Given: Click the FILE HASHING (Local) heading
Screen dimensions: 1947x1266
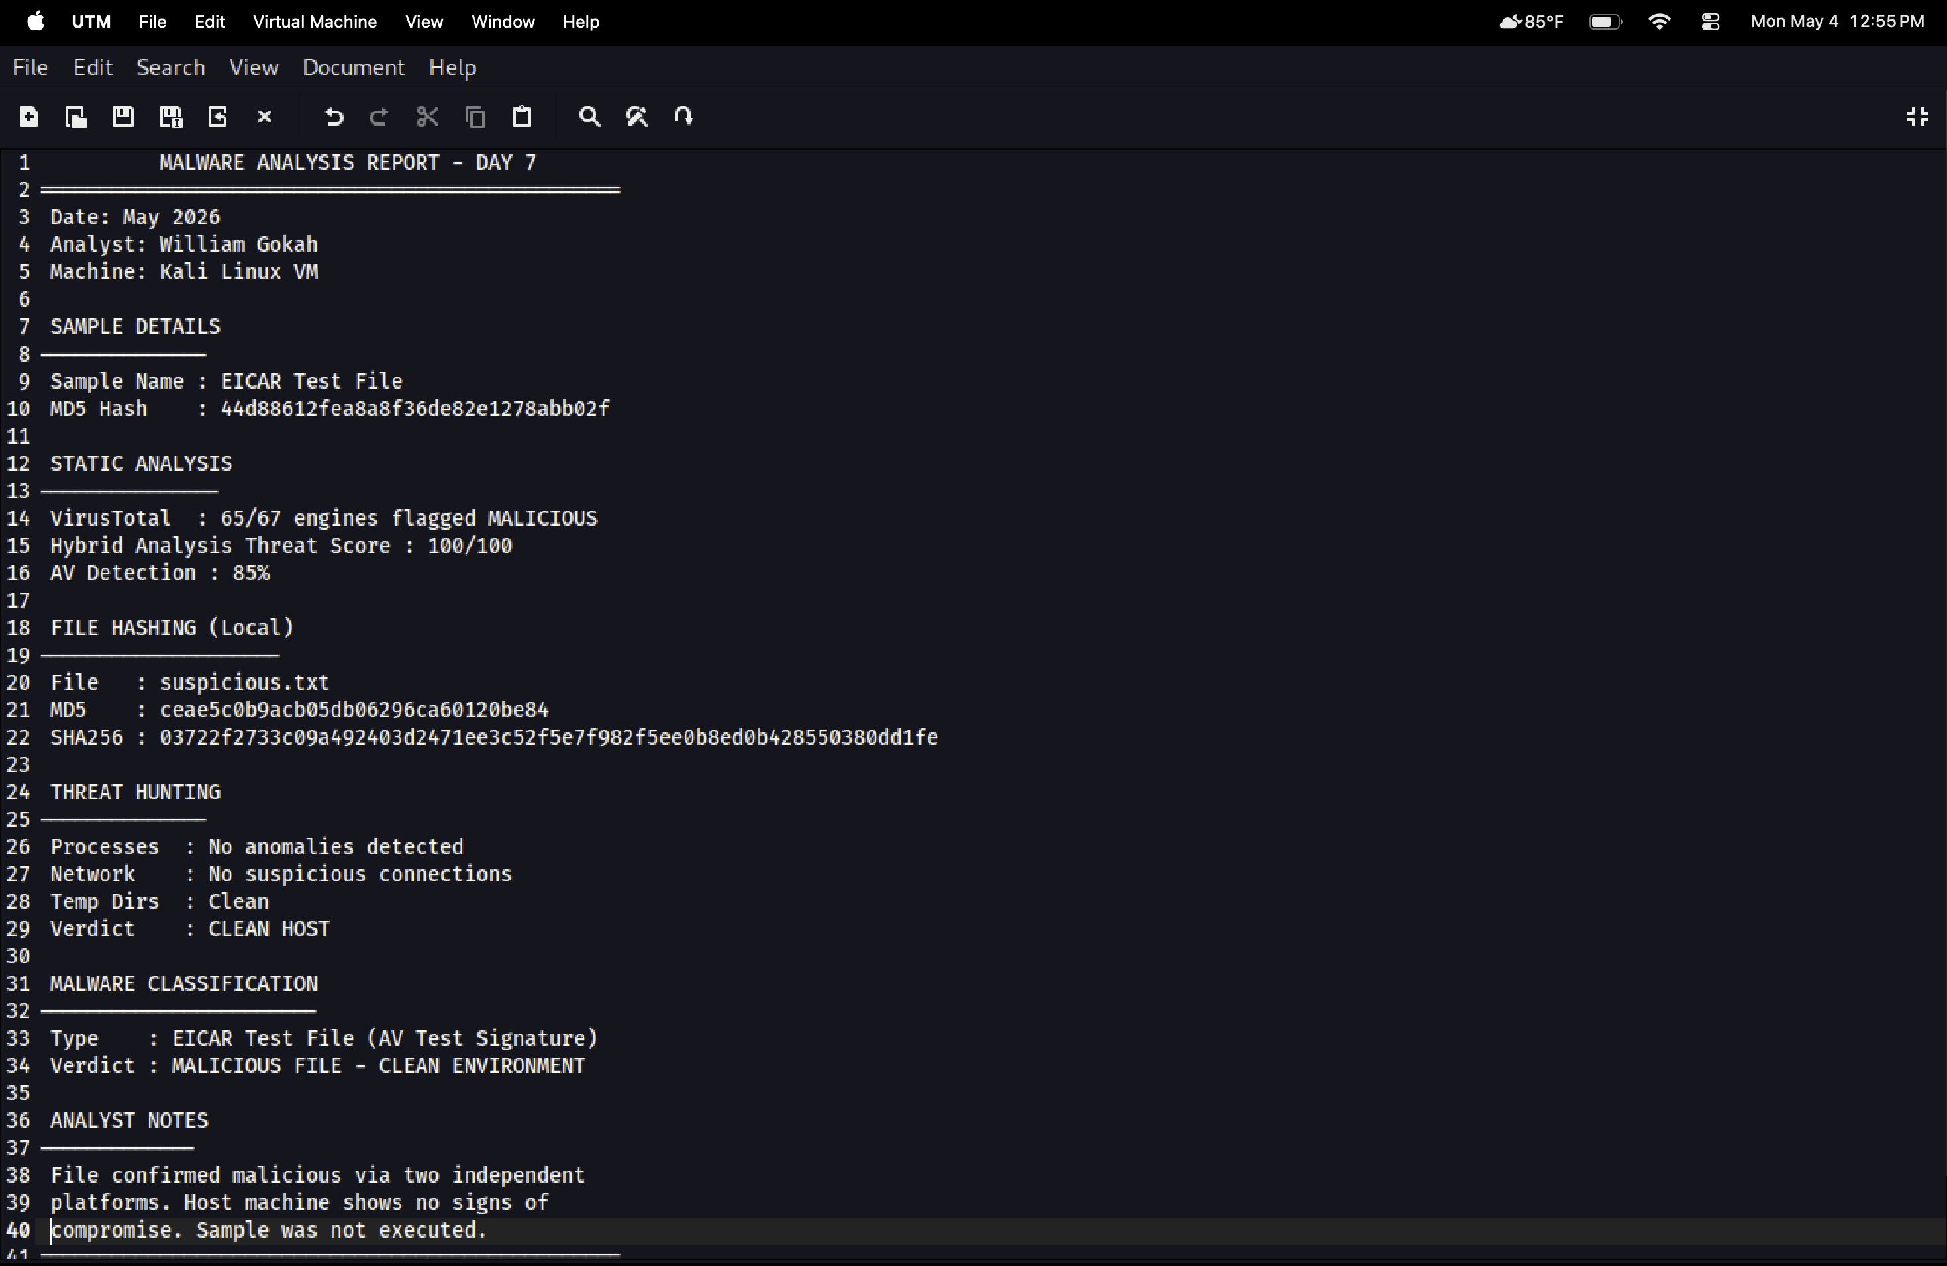Looking at the screenshot, I should point(172,628).
